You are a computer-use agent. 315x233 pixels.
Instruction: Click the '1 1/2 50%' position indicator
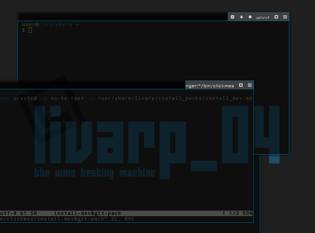click(237, 213)
